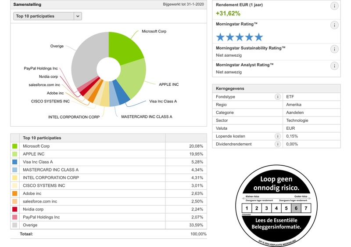The width and height of the screenshot is (351, 247).
Task: Click the 0,15% Lopende kosten value
Action: coord(292,136)
